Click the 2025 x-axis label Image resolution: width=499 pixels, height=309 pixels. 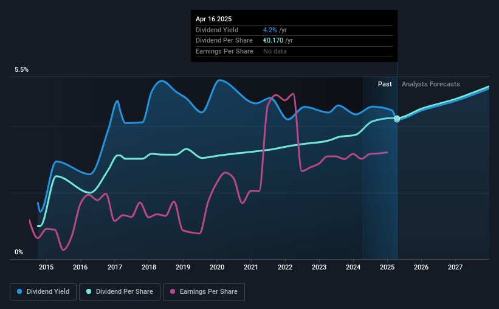point(387,267)
